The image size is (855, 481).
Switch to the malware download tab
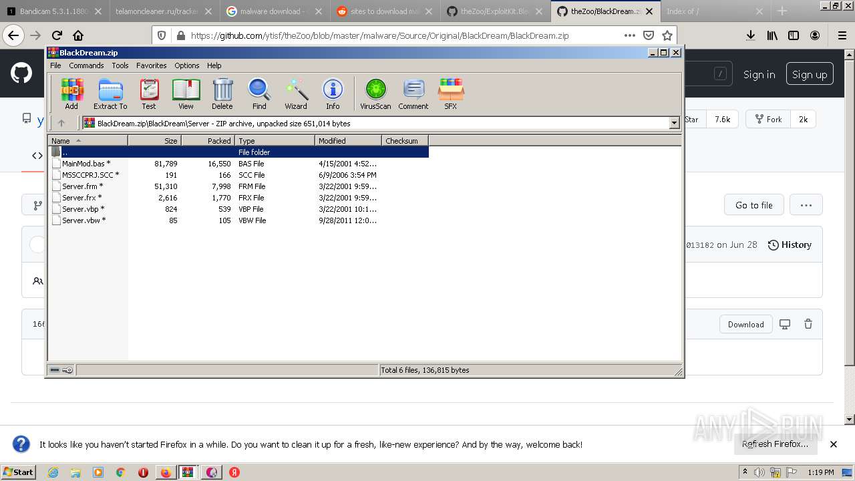pyautogui.click(x=275, y=11)
